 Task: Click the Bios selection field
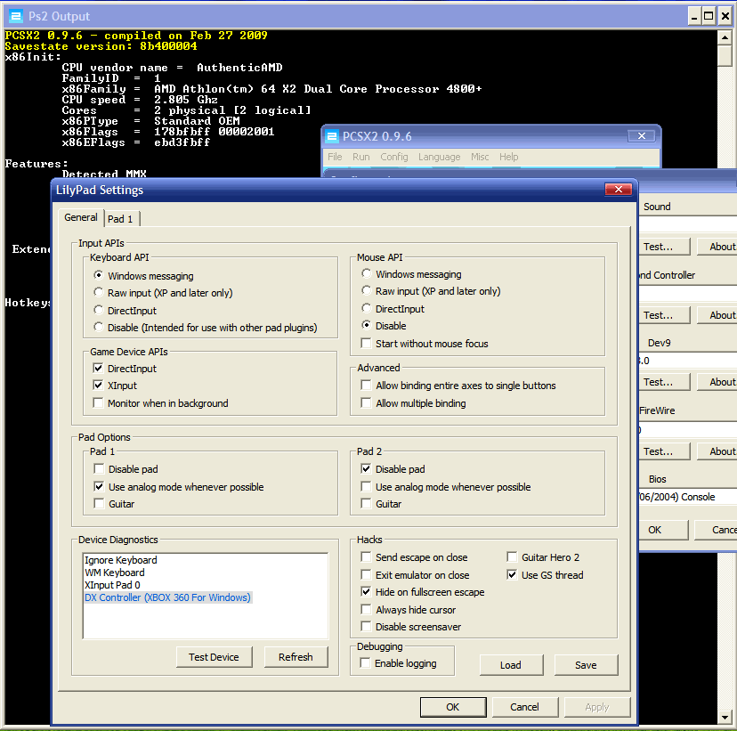pyautogui.click(x=687, y=497)
